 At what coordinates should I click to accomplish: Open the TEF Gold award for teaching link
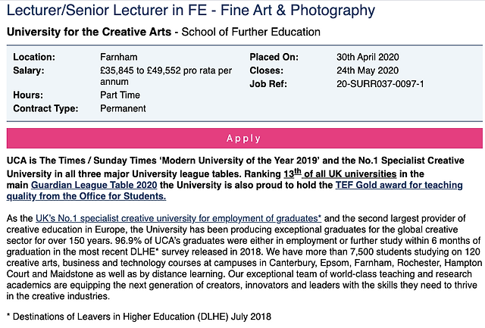click(399, 185)
